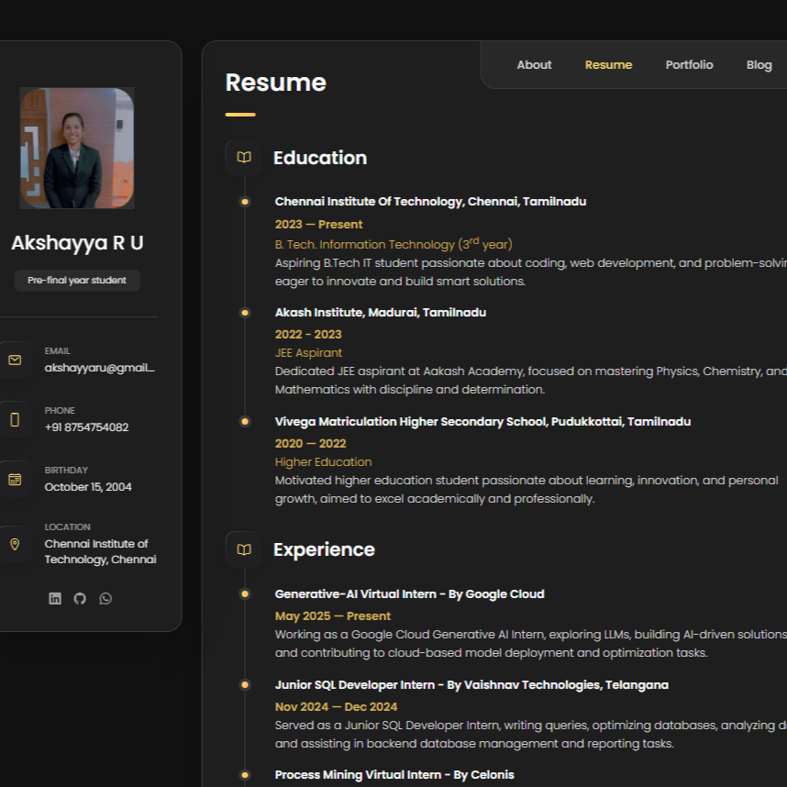Viewport: 787px width, 787px height.
Task: Click the Pre-final year student badge
Action: tap(77, 281)
